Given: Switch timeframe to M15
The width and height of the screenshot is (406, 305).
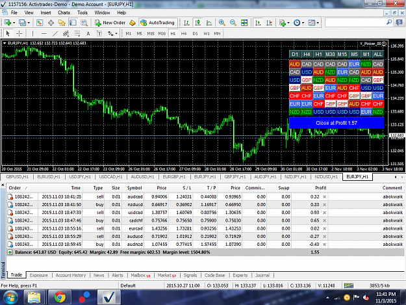Looking at the screenshot, I should (151, 33).
